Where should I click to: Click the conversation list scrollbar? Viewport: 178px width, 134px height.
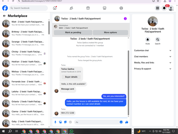(x=49, y=28)
